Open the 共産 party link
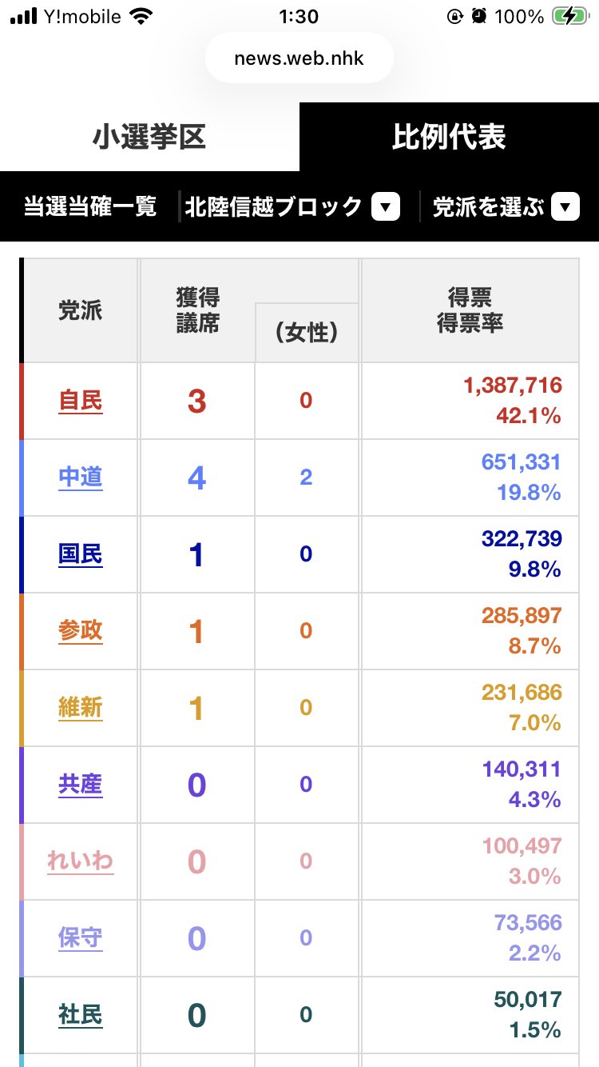Viewport: 599px width, 1067px height. 81,785
